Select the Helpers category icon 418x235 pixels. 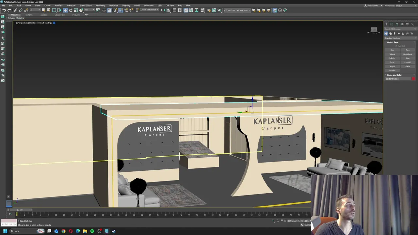pyautogui.click(x=403, y=34)
